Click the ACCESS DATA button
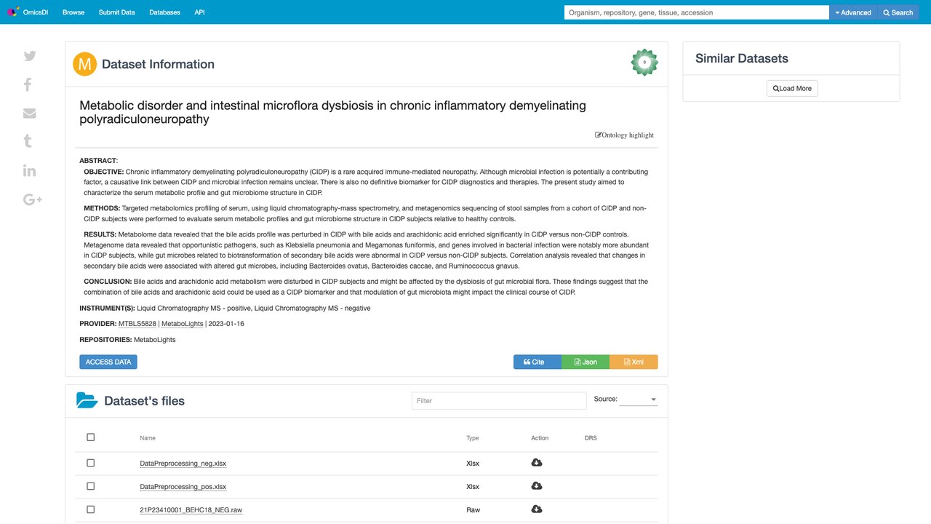The width and height of the screenshot is (931, 524). (x=108, y=362)
